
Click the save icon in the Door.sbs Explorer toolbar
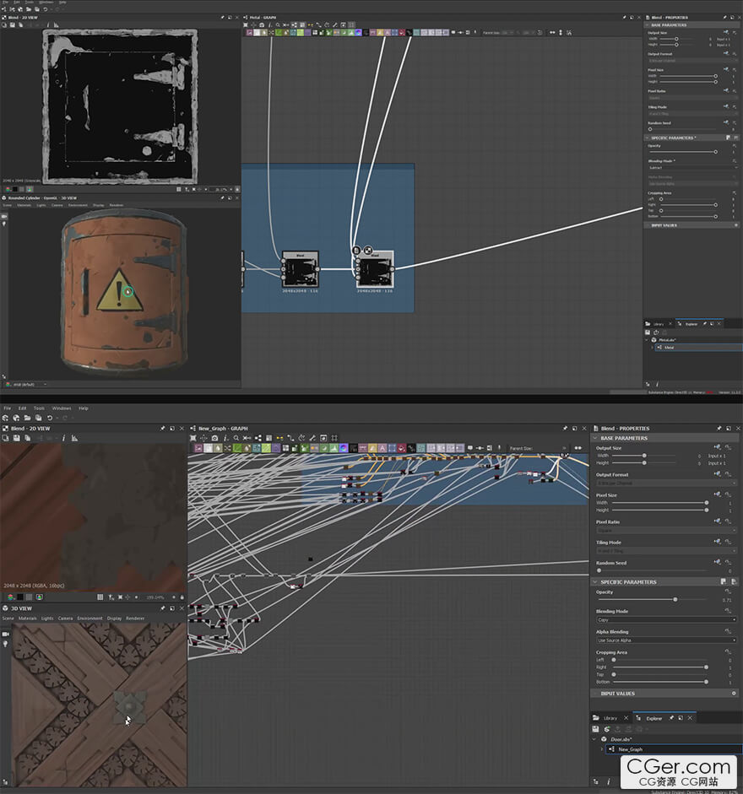click(595, 729)
